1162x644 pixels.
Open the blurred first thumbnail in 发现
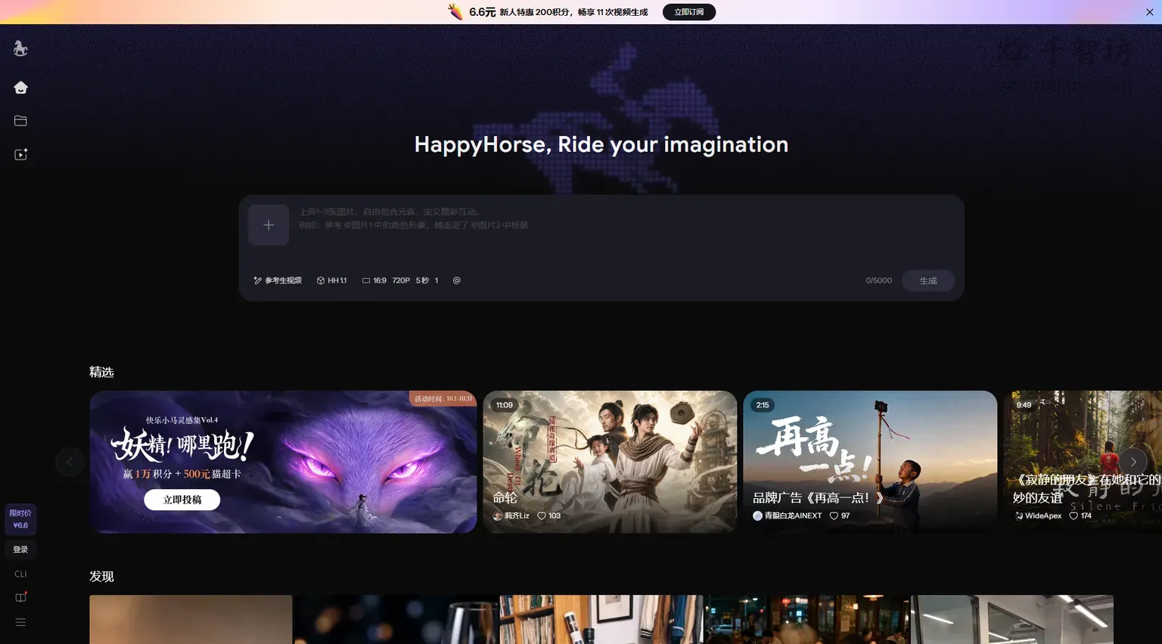click(x=191, y=620)
